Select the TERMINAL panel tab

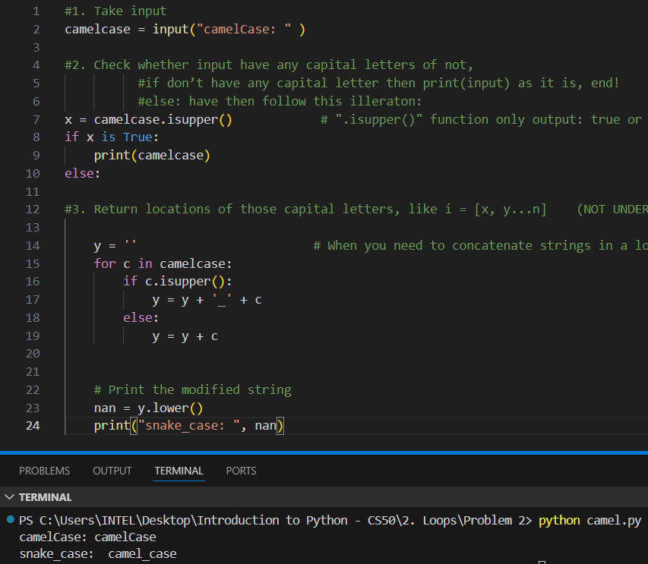point(179,471)
